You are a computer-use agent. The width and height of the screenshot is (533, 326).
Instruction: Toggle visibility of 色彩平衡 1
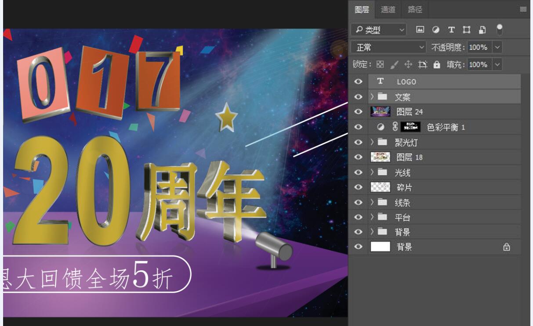[x=359, y=127]
